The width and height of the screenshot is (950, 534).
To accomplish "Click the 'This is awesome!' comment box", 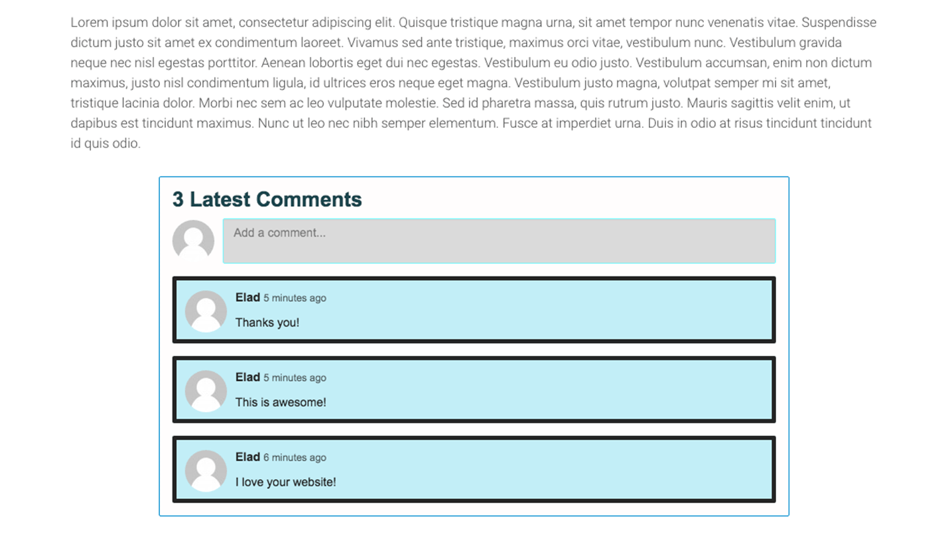I will coord(474,390).
